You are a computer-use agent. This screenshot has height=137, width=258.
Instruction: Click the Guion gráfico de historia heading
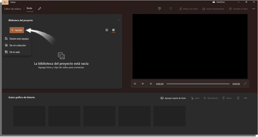tap(22, 97)
